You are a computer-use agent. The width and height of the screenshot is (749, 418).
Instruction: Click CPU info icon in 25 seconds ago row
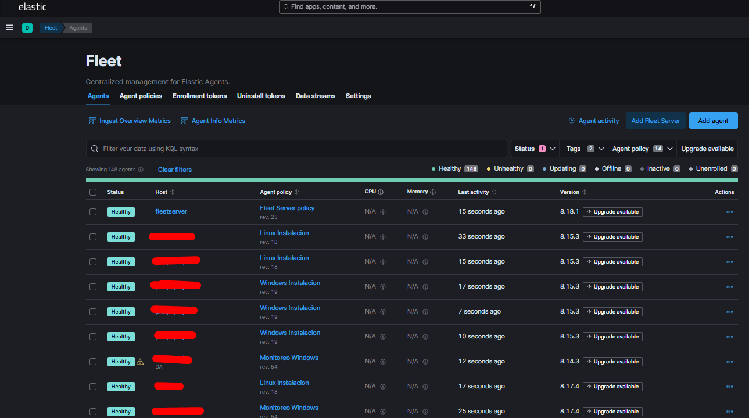click(383, 412)
